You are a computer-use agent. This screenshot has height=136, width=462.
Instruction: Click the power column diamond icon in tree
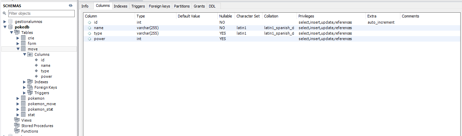tap(36, 76)
